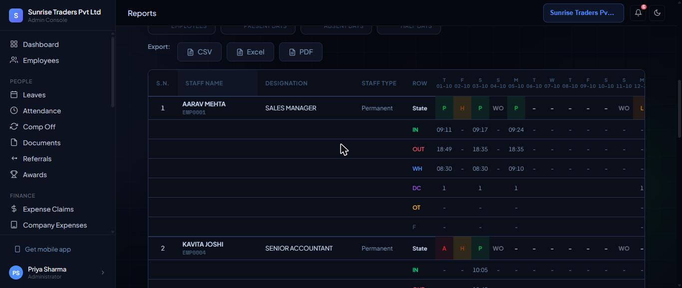Image resolution: width=682 pixels, height=288 pixels.
Task: Click the Attendance clock icon
Action: 14,111
